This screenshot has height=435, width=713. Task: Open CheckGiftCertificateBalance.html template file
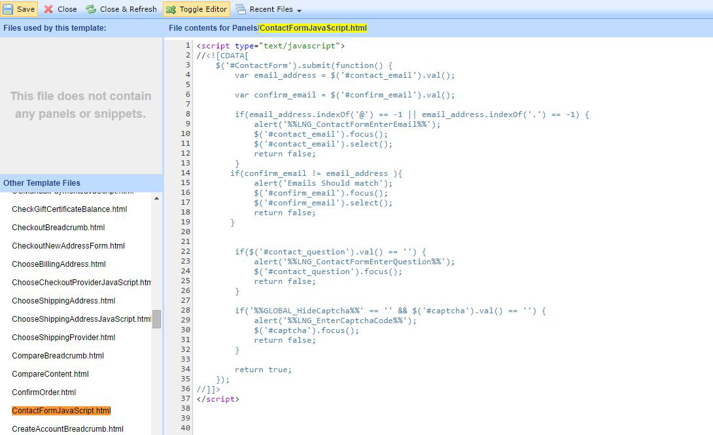pos(69,209)
